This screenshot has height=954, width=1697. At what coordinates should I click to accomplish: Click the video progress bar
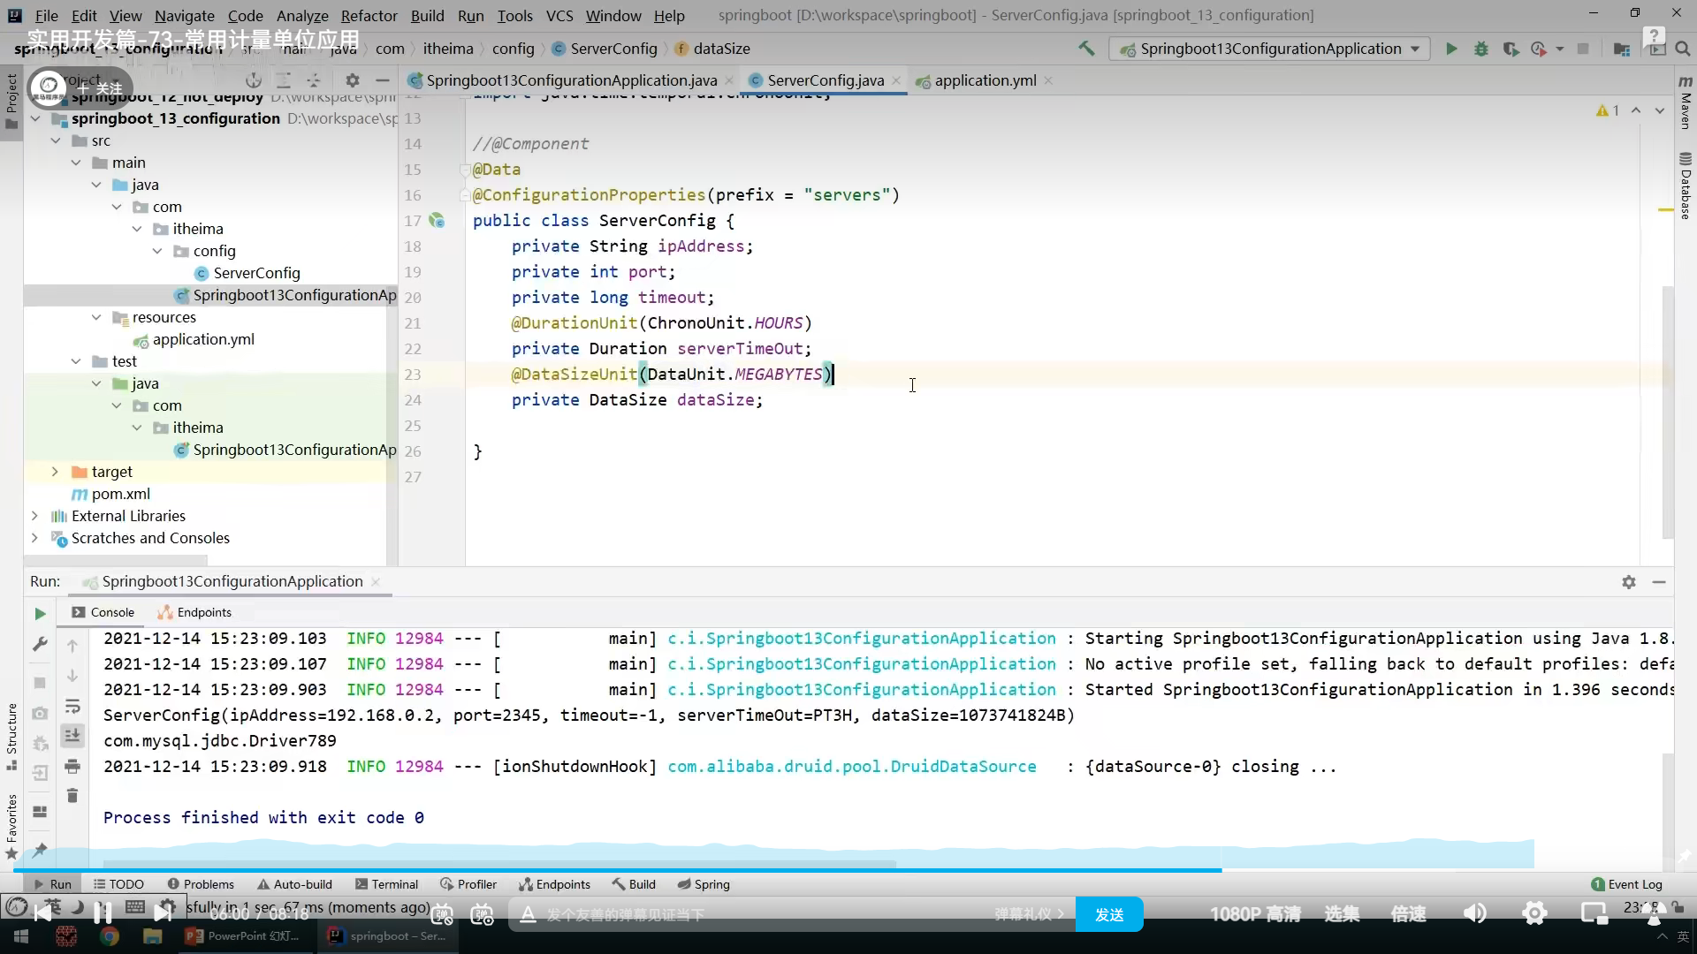(619, 870)
